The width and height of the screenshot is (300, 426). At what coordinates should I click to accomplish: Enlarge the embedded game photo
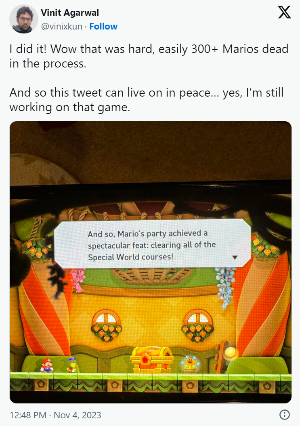click(151, 262)
